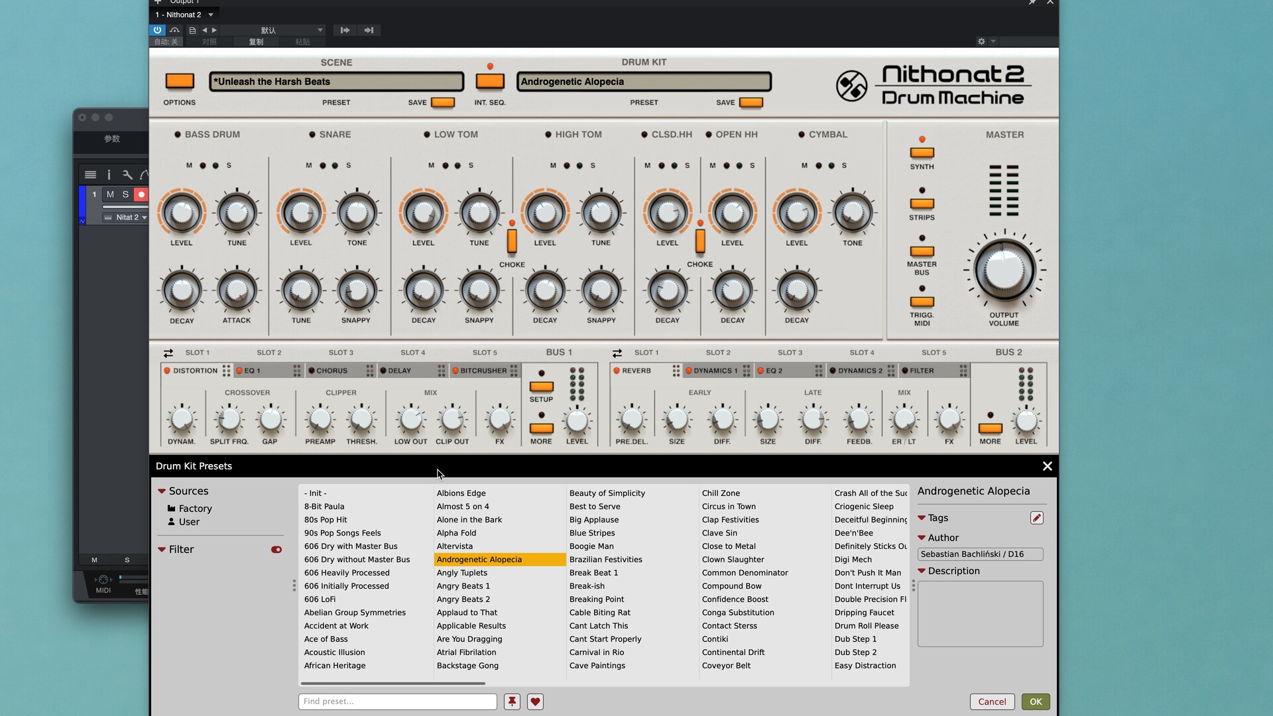Click the OUTPUT VOLUME knob
Viewport: 1273px width, 716px height.
coord(1004,270)
